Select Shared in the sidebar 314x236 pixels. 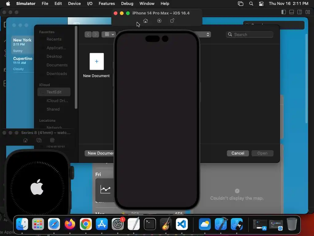(x=54, y=109)
